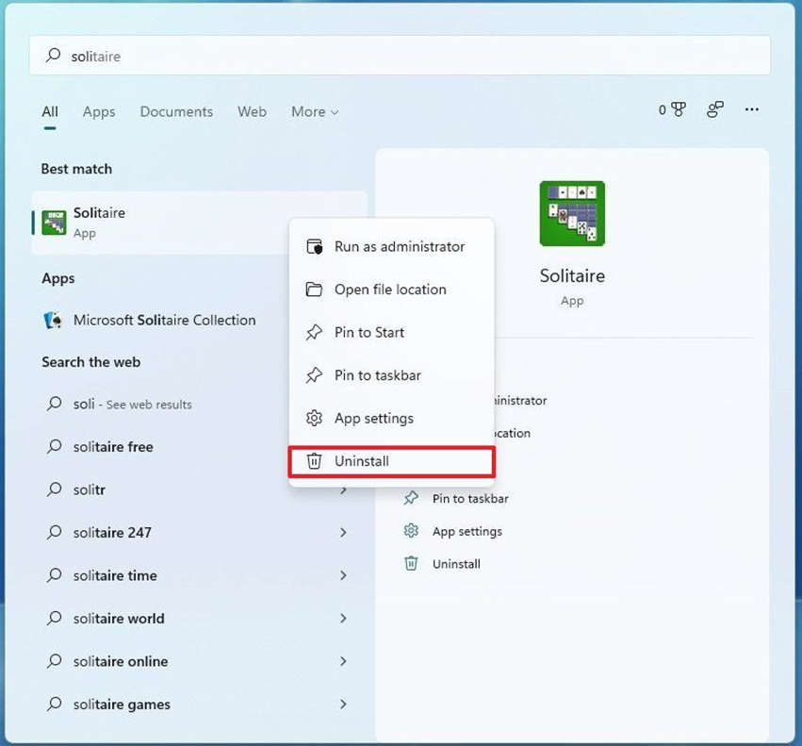The image size is (802, 746).
Task: Click the folder icon next to Open file location
Action: click(314, 290)
